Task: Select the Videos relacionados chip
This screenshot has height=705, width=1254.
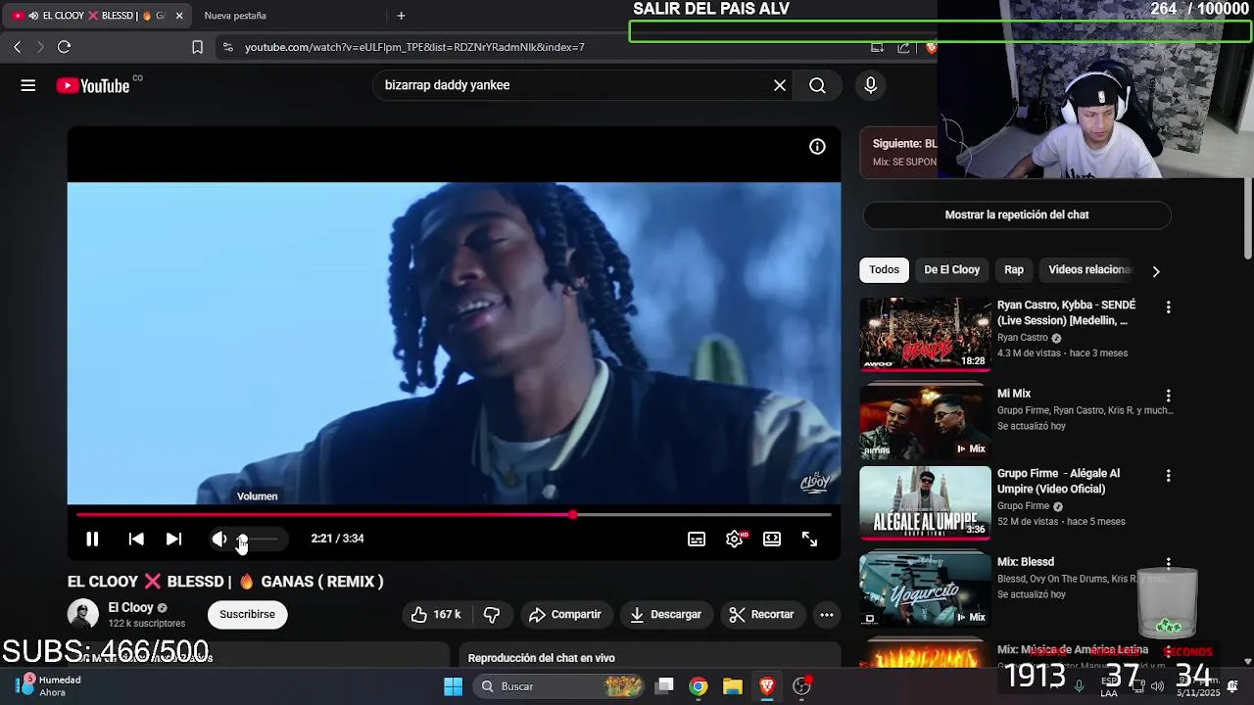Action: 1089,269
